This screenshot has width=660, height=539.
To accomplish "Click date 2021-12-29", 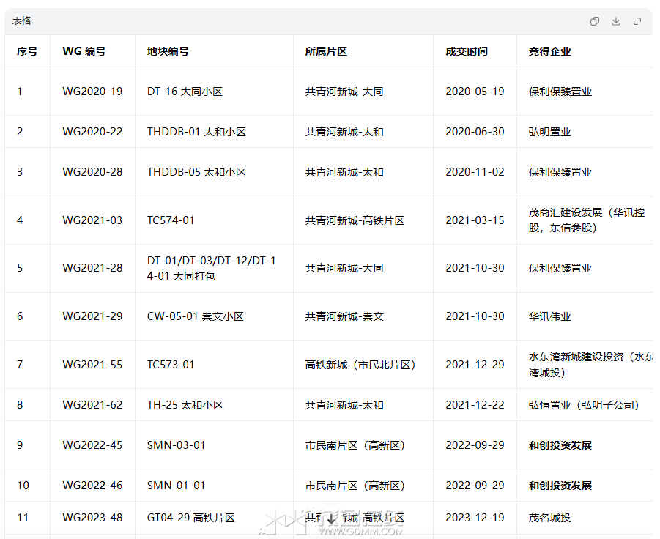I will [475, 365].
